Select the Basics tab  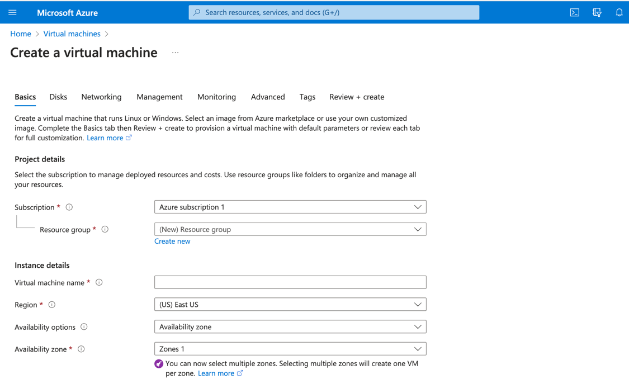pyautogui.click(x=25, y=97)
